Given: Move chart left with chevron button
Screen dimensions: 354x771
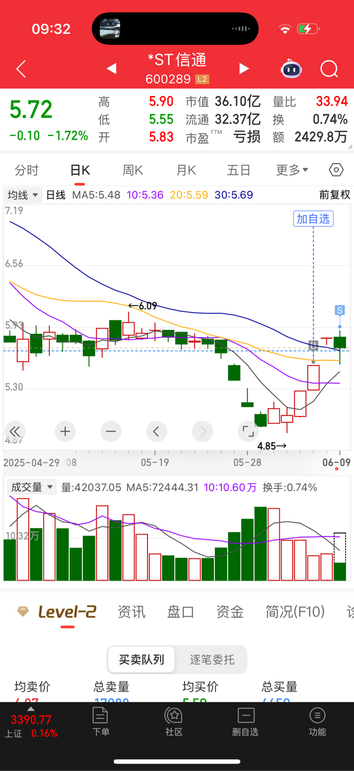Looking at the screenshot, I should point(157,432).
